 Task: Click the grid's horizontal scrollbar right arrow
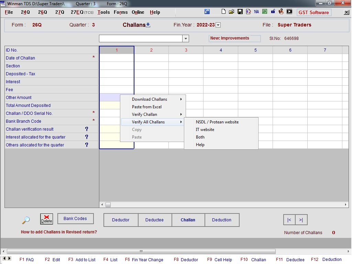click(x=346, y=205)
